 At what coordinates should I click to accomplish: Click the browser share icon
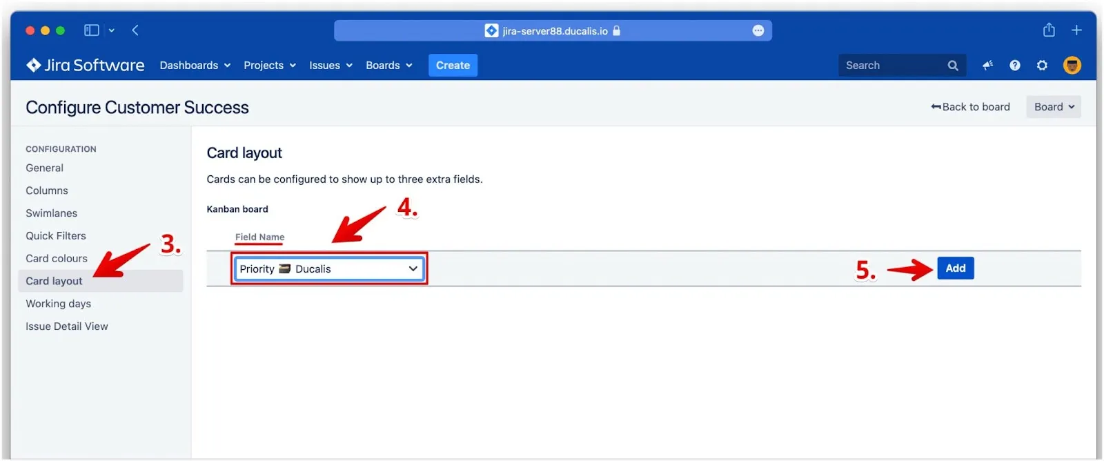[1049, 30]
